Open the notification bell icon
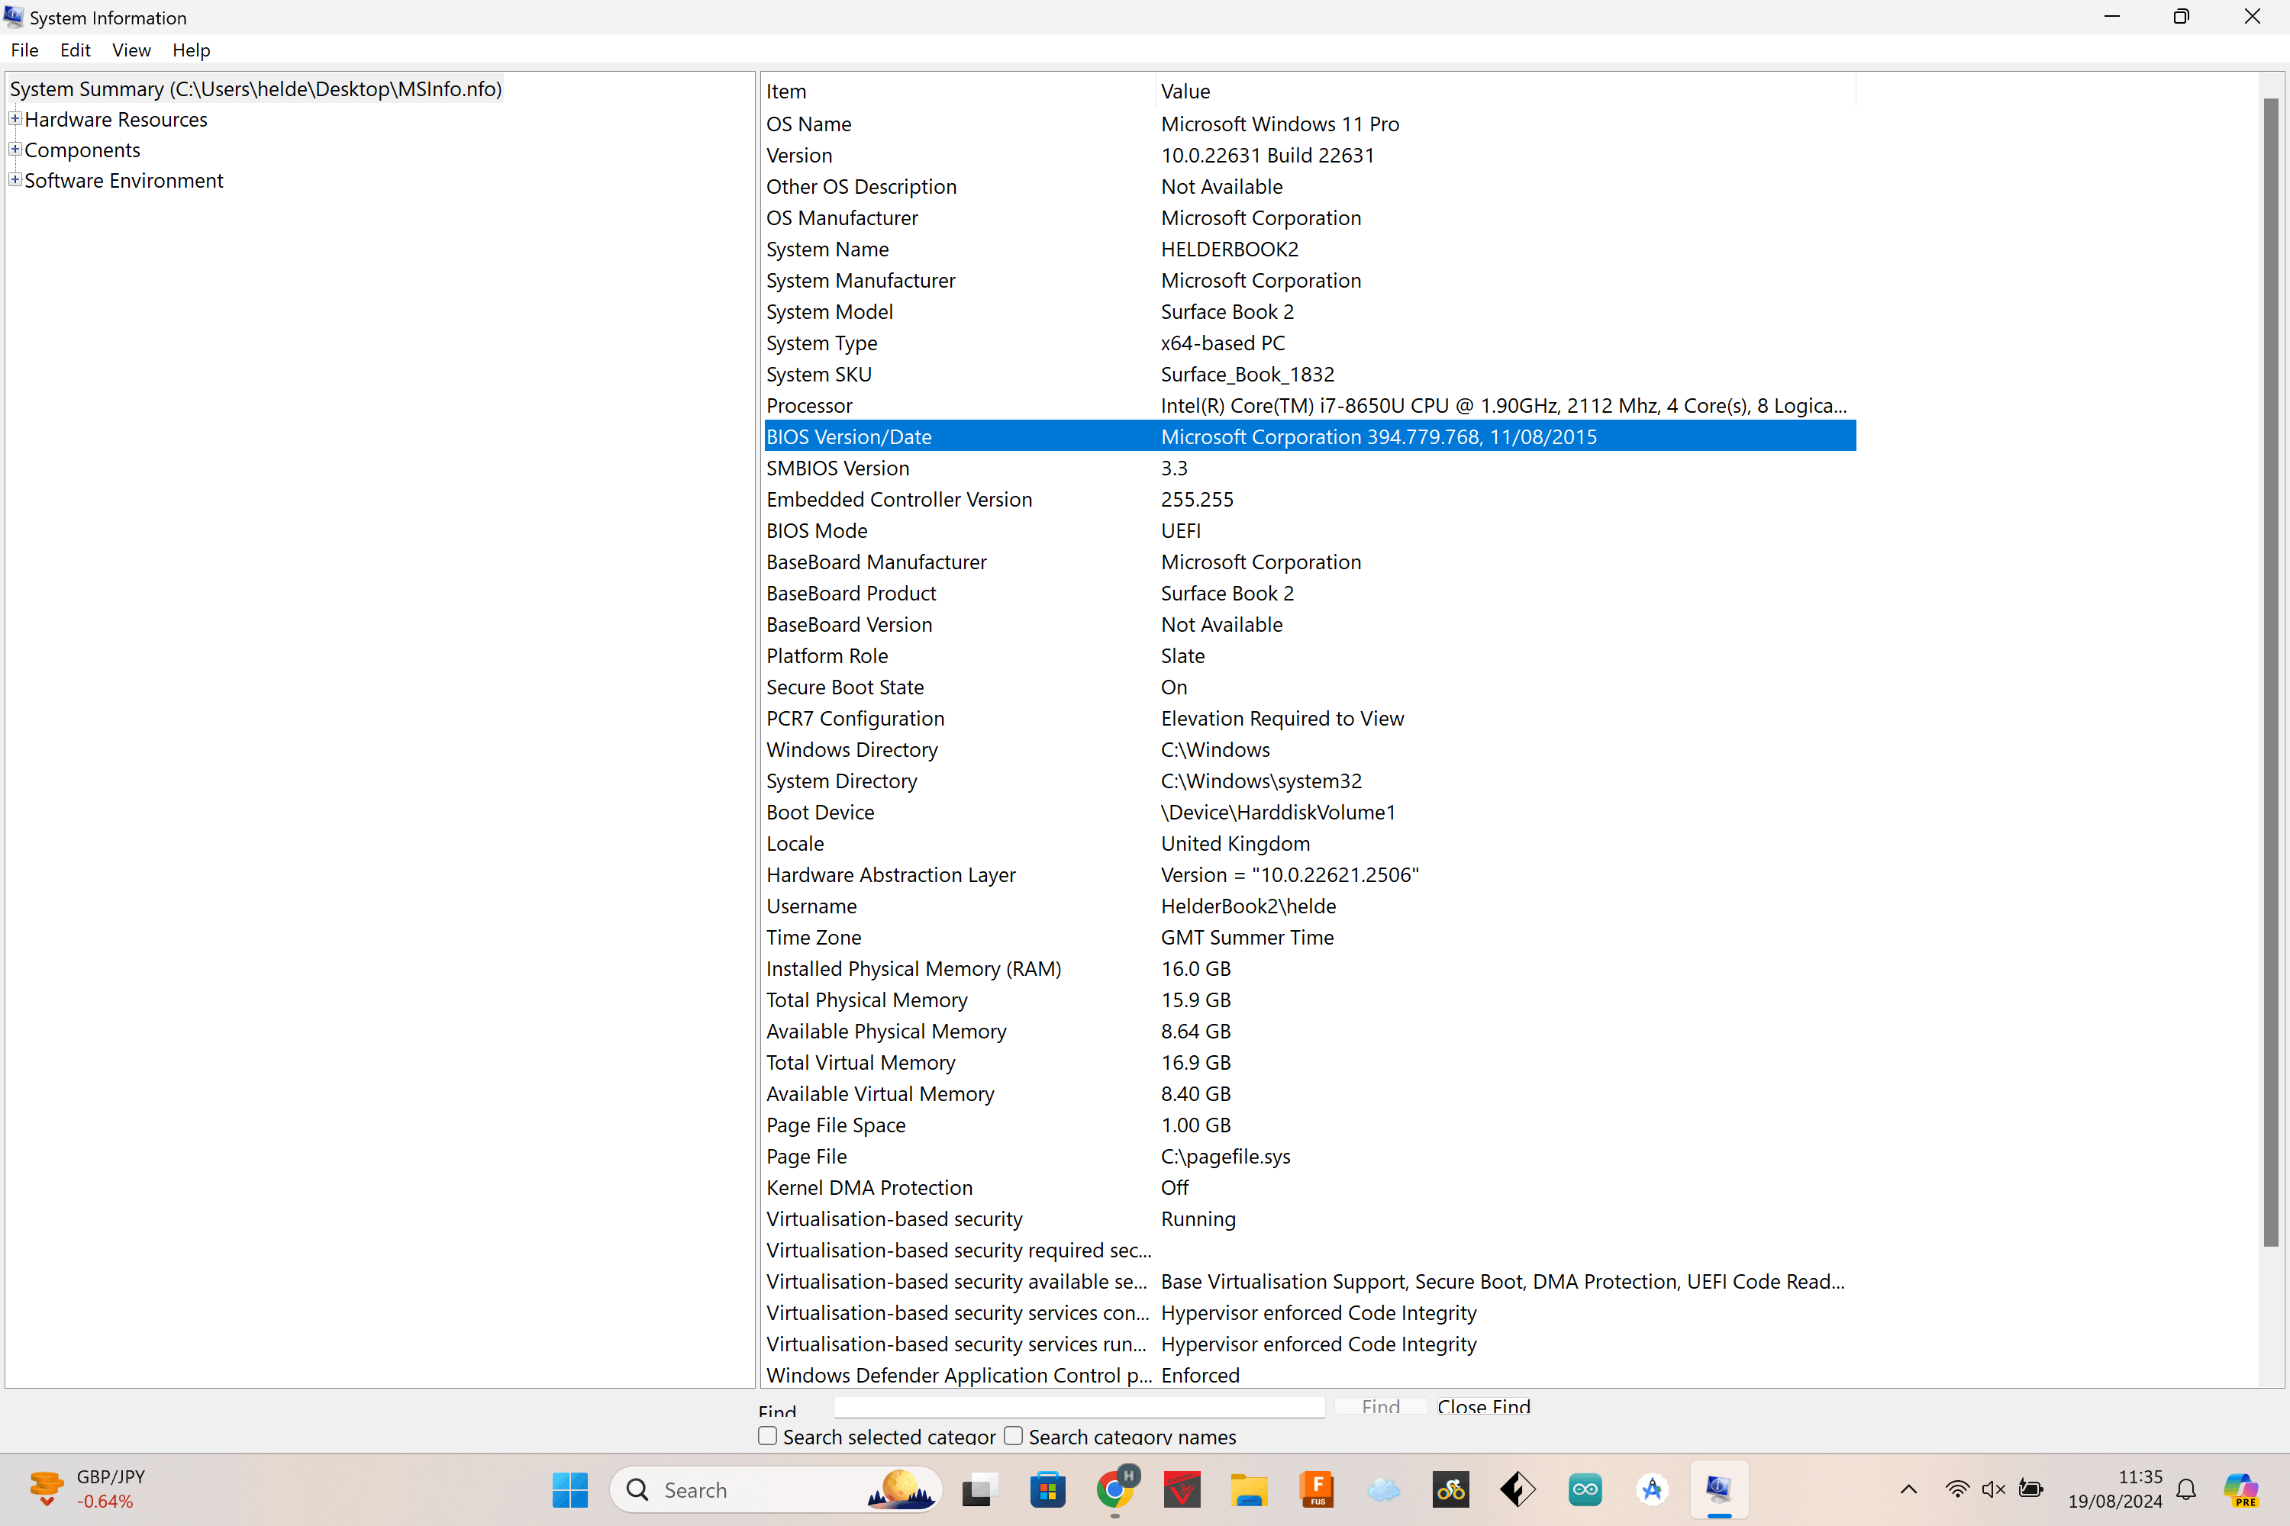The height and width of the screenshot is (1526, 2290). (2186, 1489)
